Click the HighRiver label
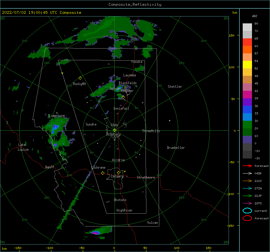Image resolution: width=270 pixels, height=252 pixels. (x=124, y=210)
